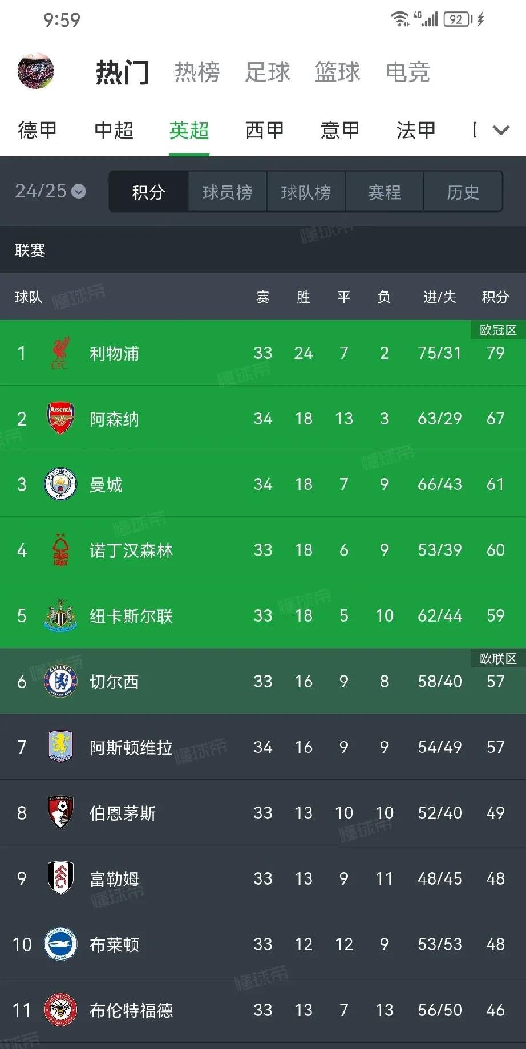Open the user profile avatar
The height and width of the screenshot is (1049, 526).
click(36, 72)
